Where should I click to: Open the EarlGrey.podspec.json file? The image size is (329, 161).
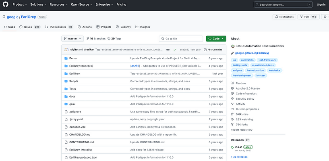coord(83,157)
